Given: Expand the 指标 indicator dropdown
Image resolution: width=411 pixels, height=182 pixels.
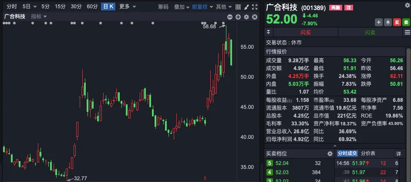Looking at the screenshot, I should (39, 17).
